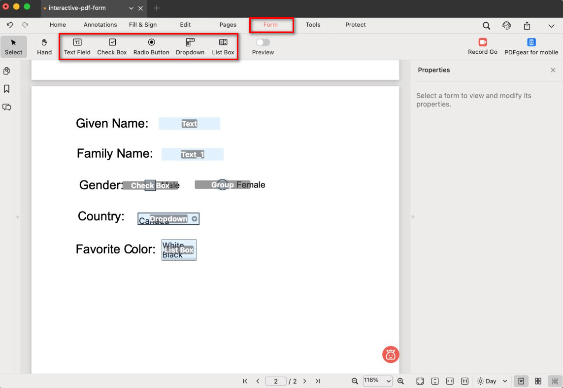The height and width of the screenshot is (388, 563).
Task: Open the comments sidebar icon
Action: click(x=7, y=107)
